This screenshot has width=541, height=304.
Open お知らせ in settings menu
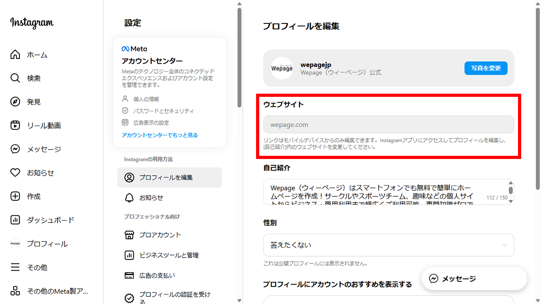point(170,198)
